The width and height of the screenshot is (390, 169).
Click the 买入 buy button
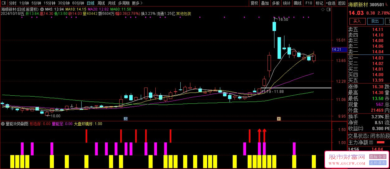point(357,21)
